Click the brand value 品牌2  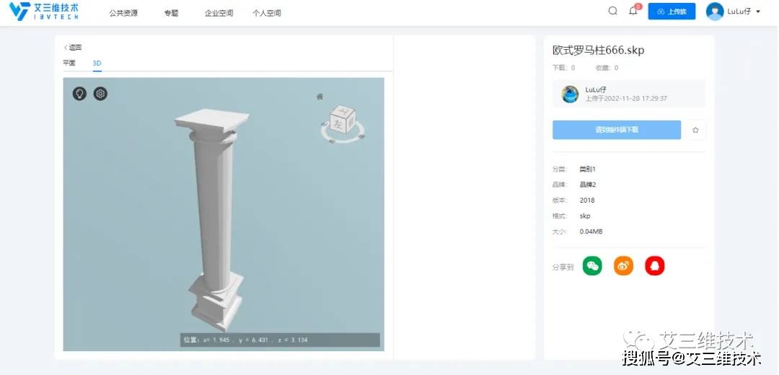(587, 185)
